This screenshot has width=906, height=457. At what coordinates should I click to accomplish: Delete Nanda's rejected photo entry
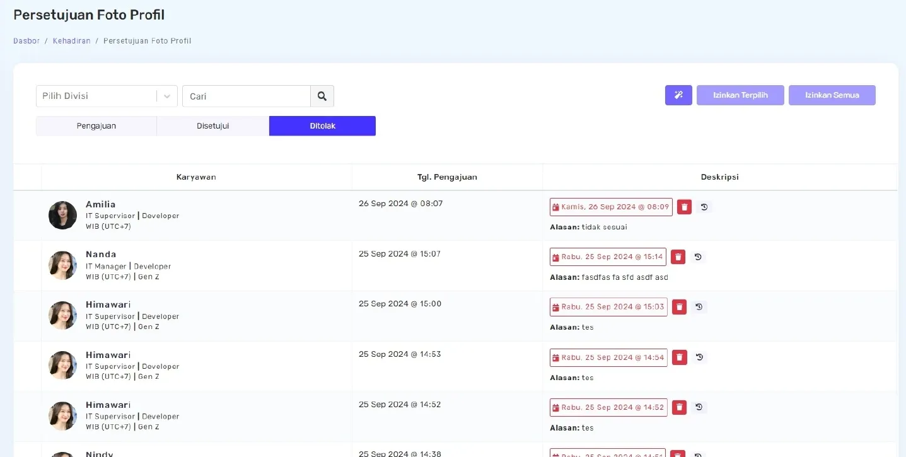coord(678,257)
